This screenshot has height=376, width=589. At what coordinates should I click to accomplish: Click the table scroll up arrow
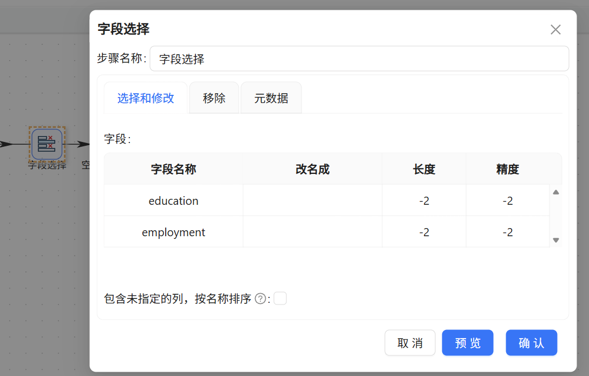(556, 192)
